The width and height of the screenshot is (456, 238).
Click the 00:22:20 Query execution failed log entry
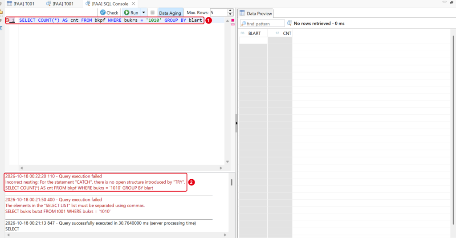(53, 176)
